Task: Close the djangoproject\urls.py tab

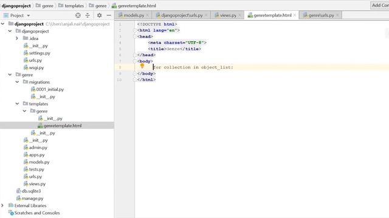Action: click(206, 15)
